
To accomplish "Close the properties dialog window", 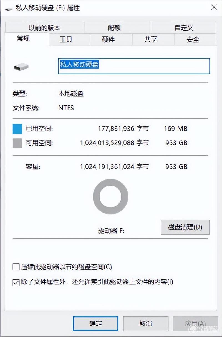I will [x=214, y=8].
